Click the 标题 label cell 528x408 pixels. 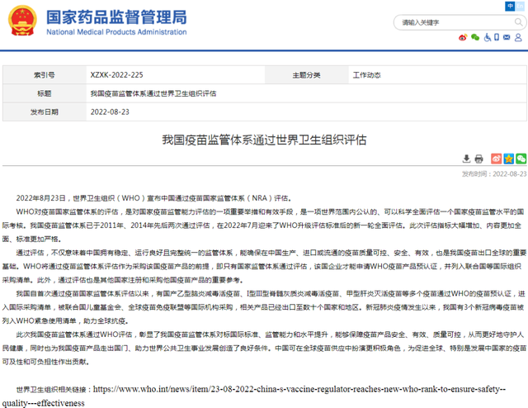point(45,93)
